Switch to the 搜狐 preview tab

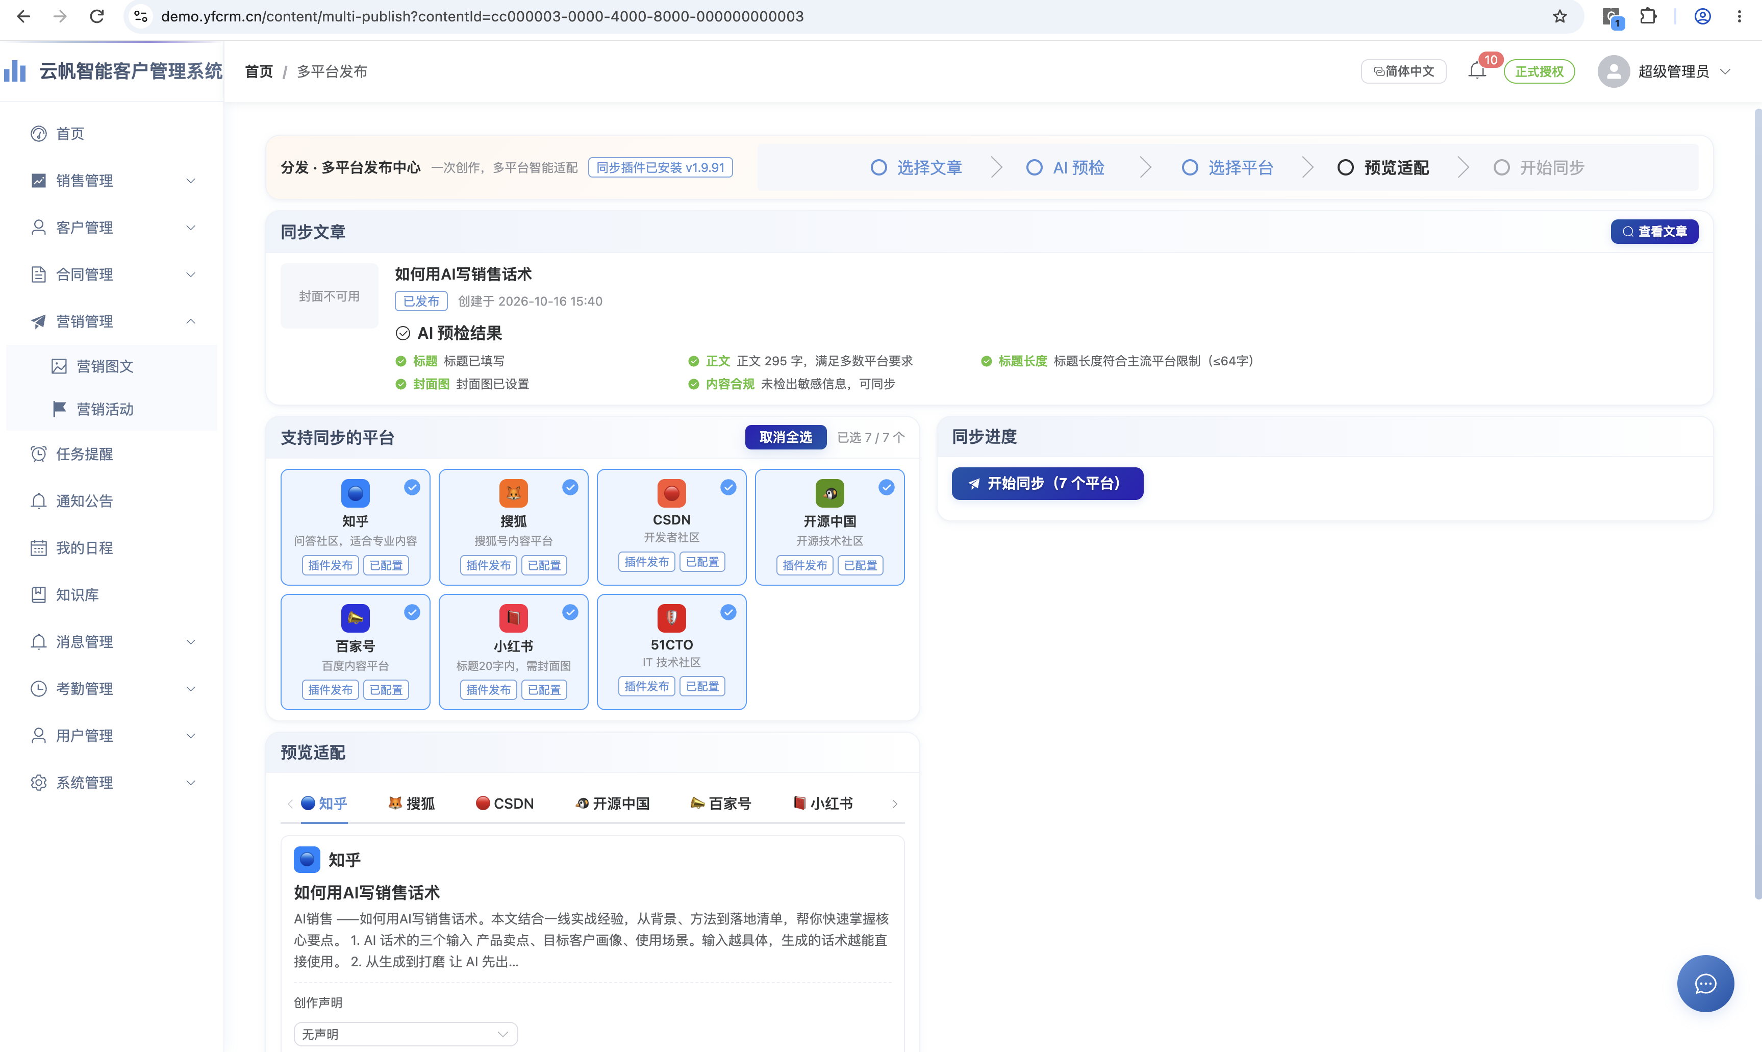411,803
